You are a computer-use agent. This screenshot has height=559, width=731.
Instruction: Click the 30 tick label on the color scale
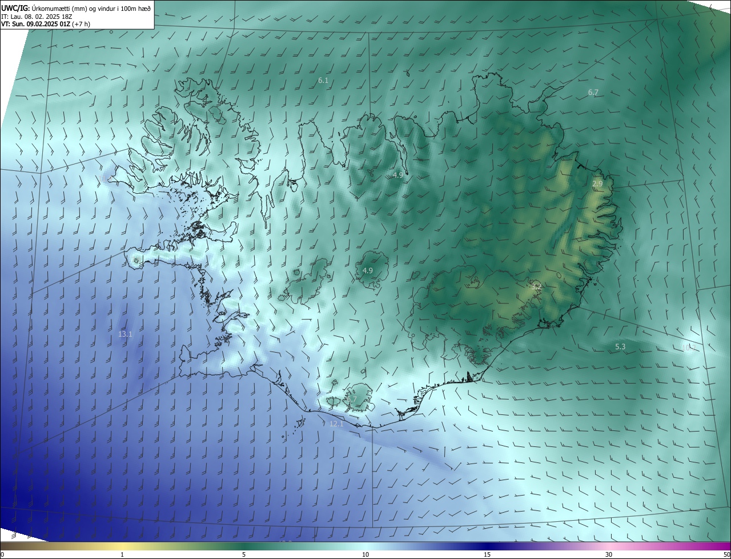609,554
